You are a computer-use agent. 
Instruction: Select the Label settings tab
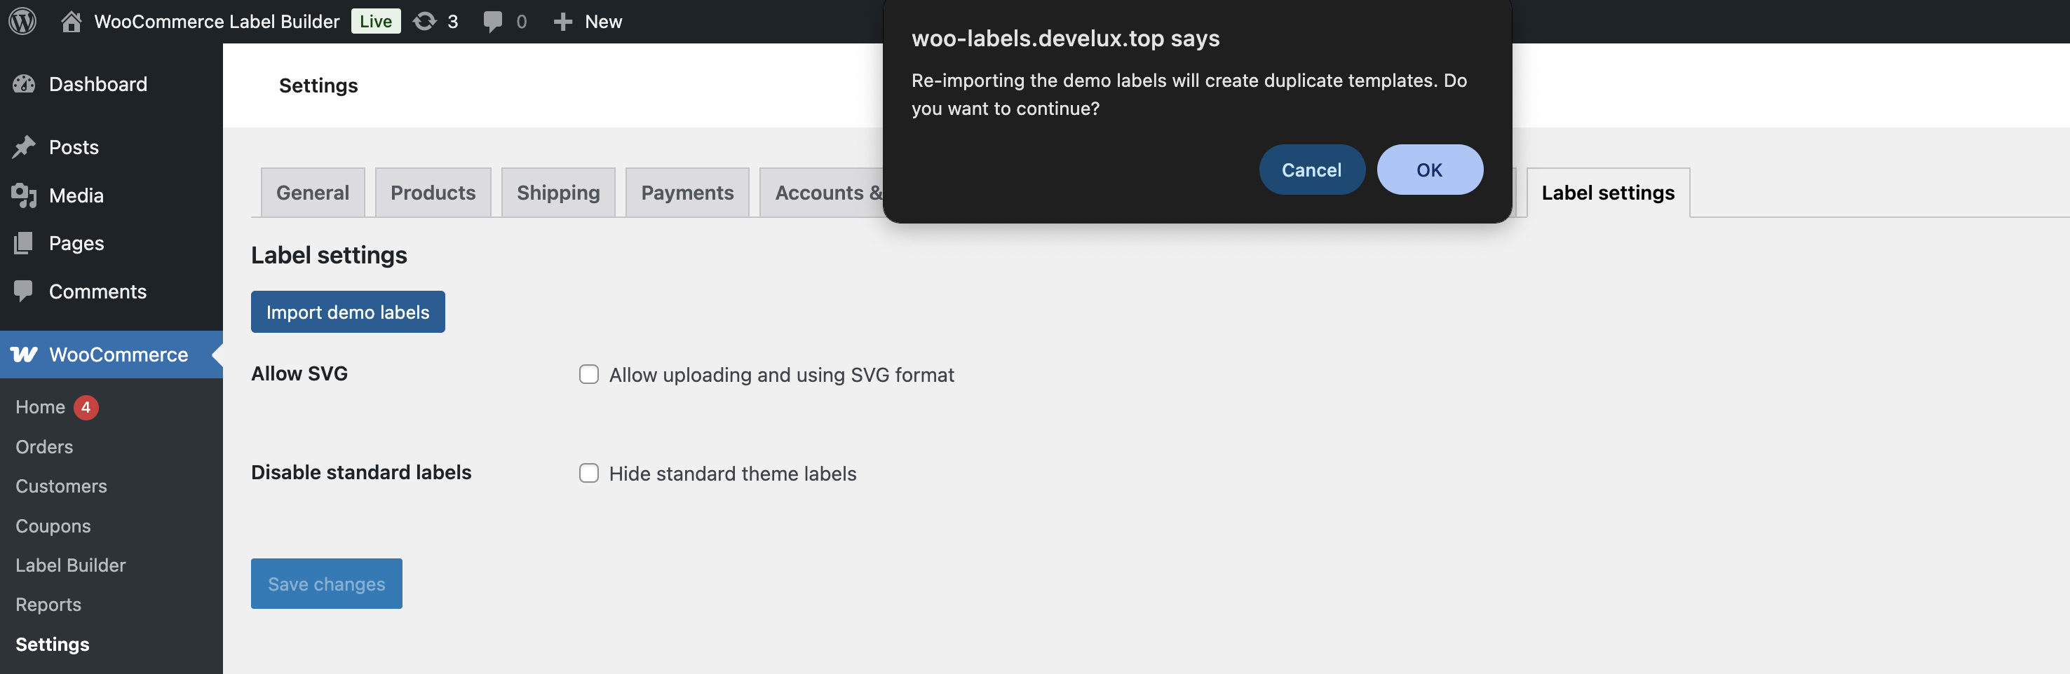coord(1608,193)
